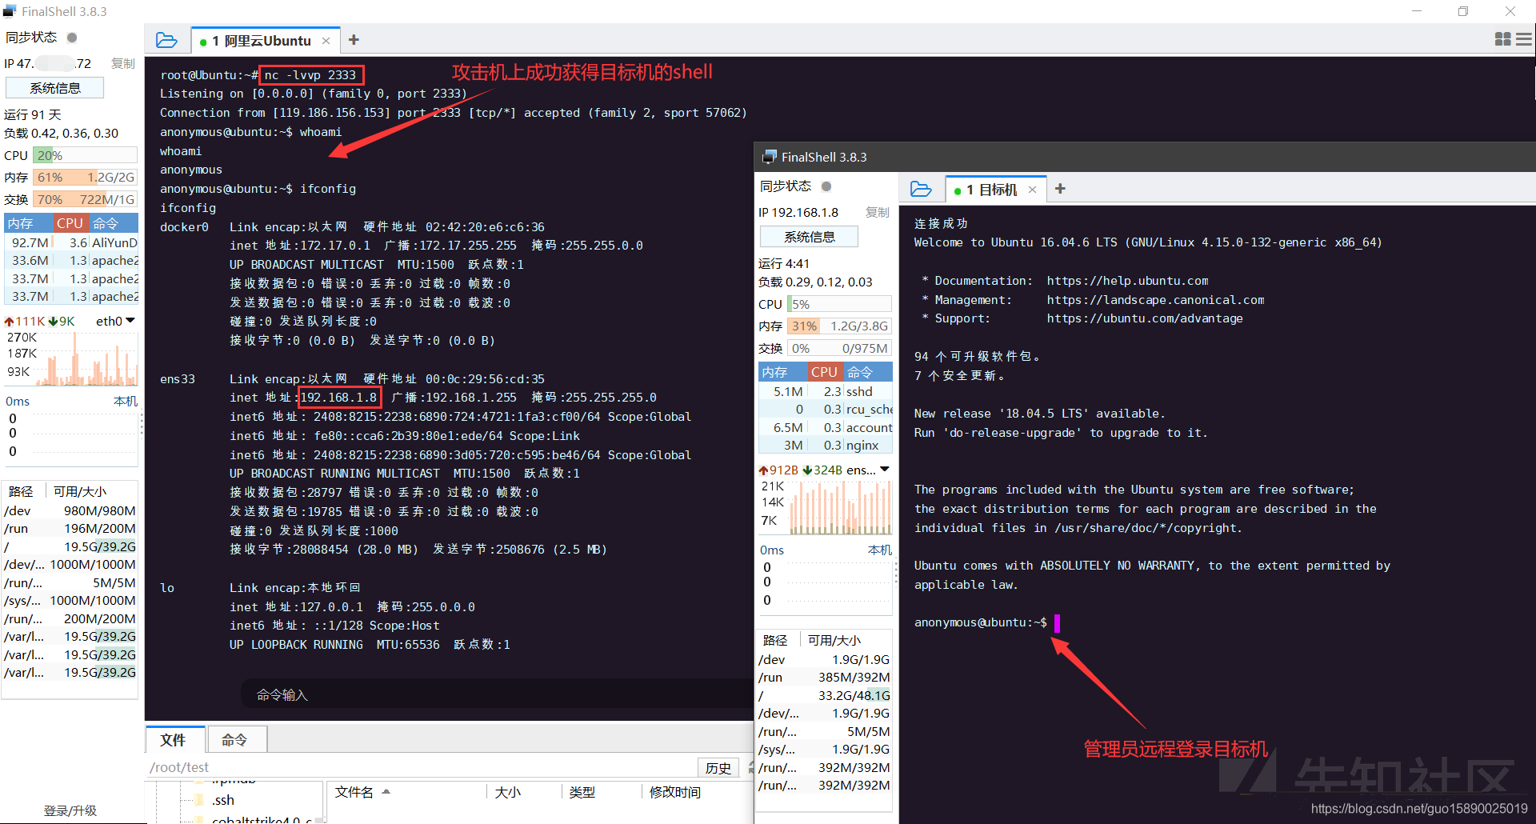Open ens network interface dropdown in 目标机
This screenshot has width=1536, height=824.
(885, 470)
